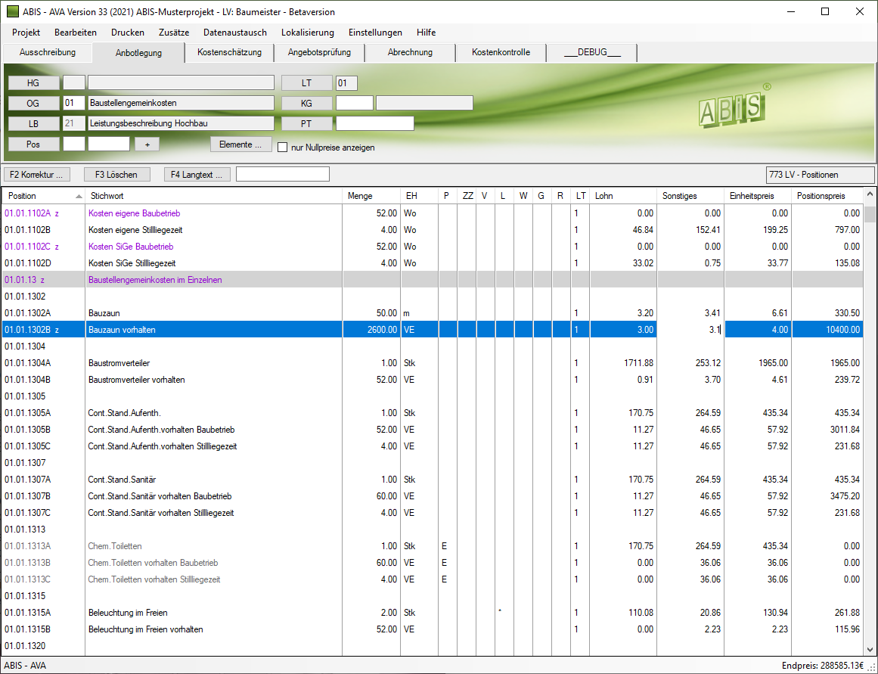Viewport: 878px width, 674px height.
Task: Click the Position column sort arrow
Action: [x=79, y=196]
